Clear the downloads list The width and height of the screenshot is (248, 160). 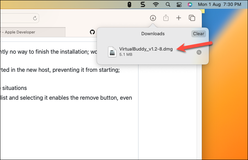(198, 34)
